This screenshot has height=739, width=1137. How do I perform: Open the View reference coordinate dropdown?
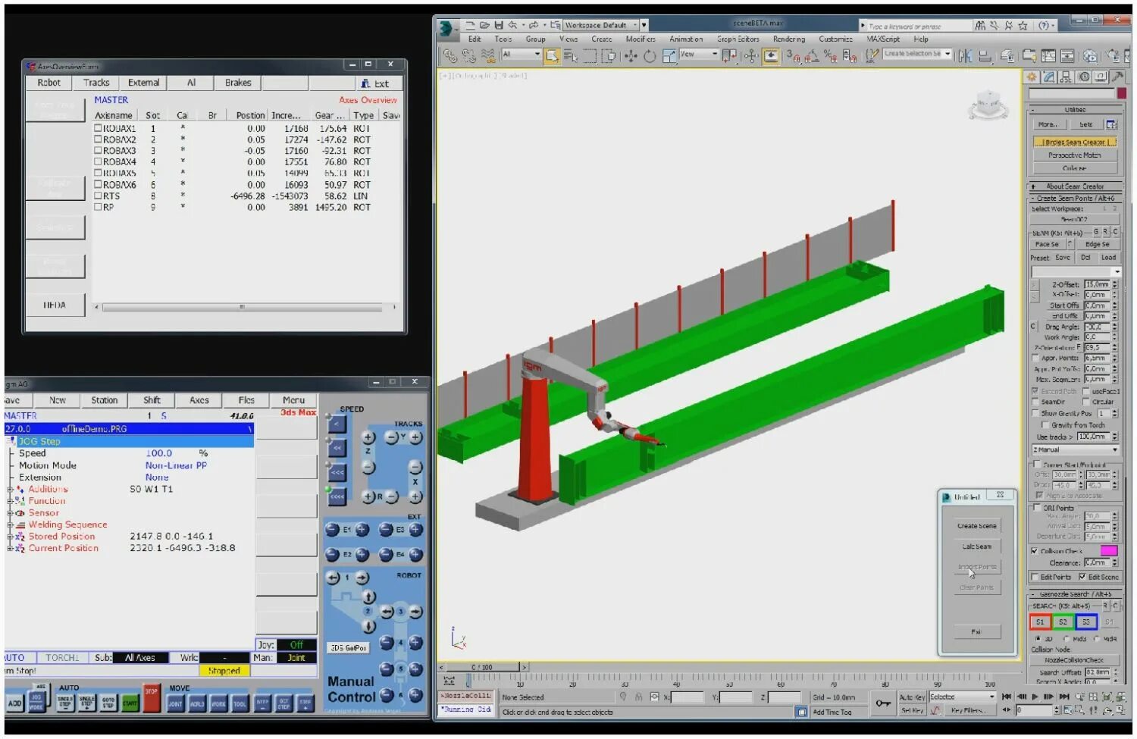pos(699,55)
